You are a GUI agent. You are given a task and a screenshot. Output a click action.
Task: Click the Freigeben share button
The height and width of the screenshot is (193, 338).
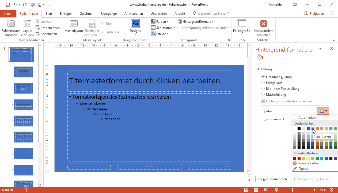click(x=314, y=14)
